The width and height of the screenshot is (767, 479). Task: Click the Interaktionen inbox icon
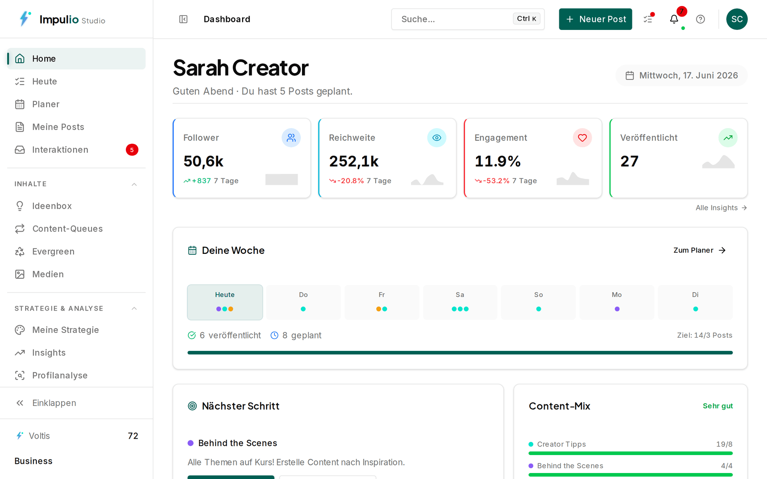click(20, 150)
